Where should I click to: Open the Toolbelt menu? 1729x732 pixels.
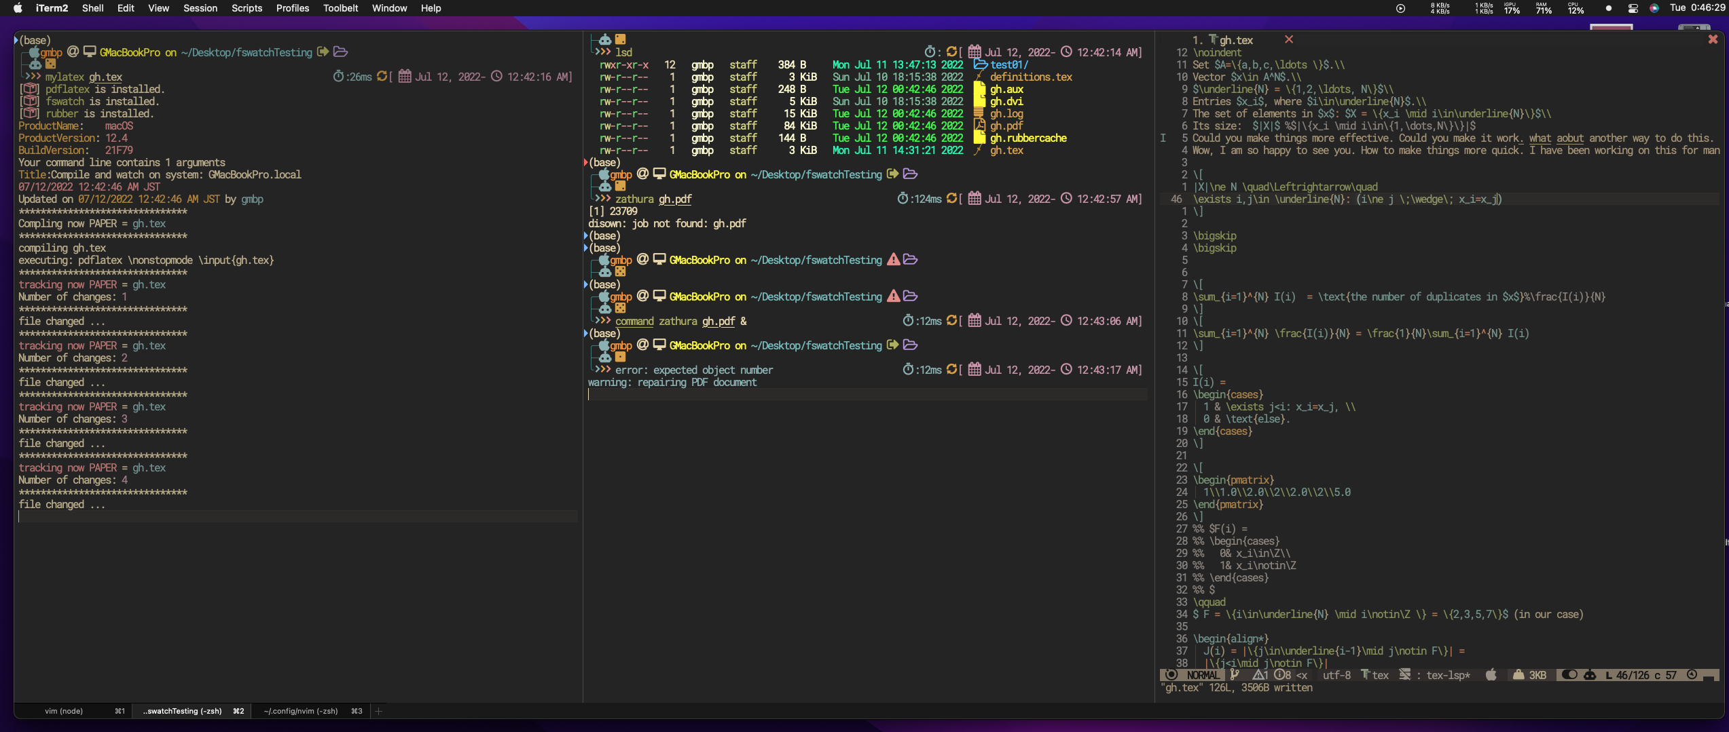point(340,8)
